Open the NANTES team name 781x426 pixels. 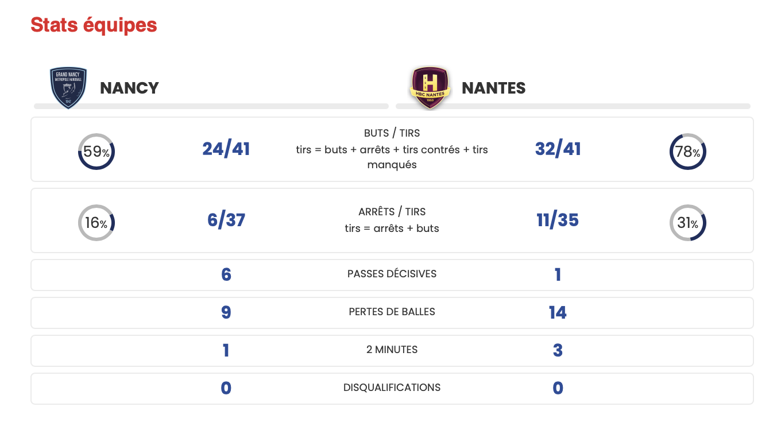(x=494, y=88)
